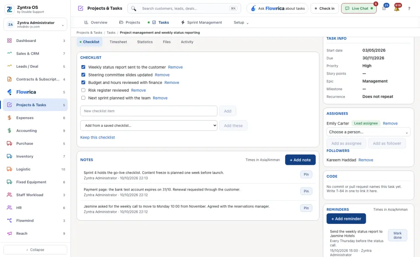Screen dimensions: 420x257
Task: Click the search customers, leads, deals field
Action: pos(185,9)
